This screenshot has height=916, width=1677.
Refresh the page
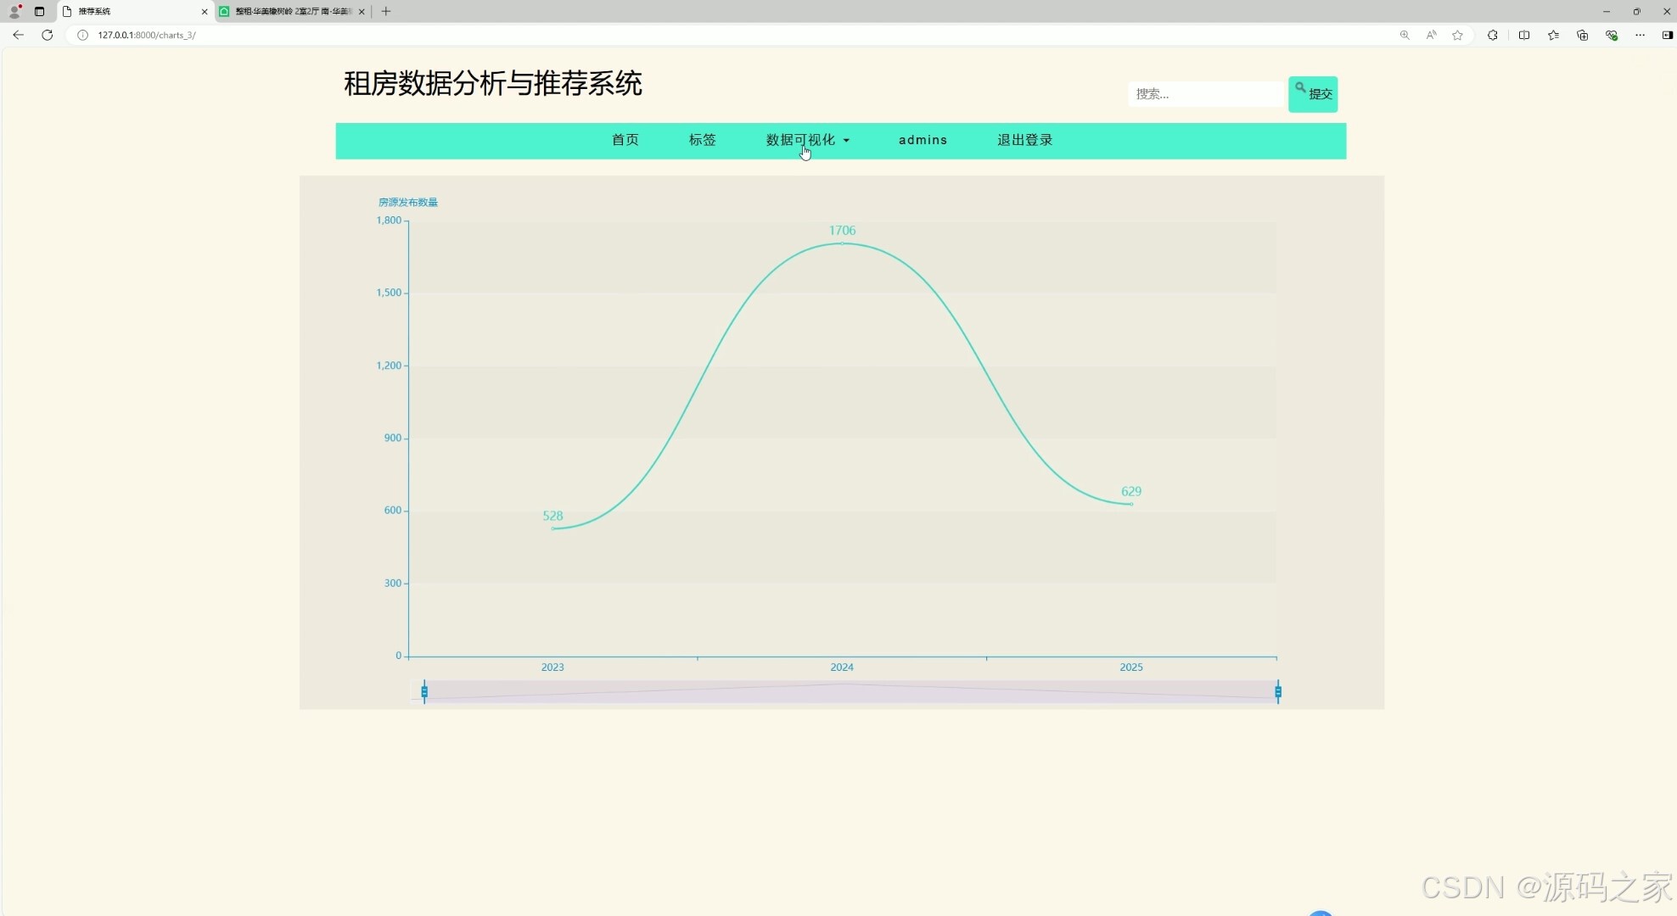click(48, 35)
